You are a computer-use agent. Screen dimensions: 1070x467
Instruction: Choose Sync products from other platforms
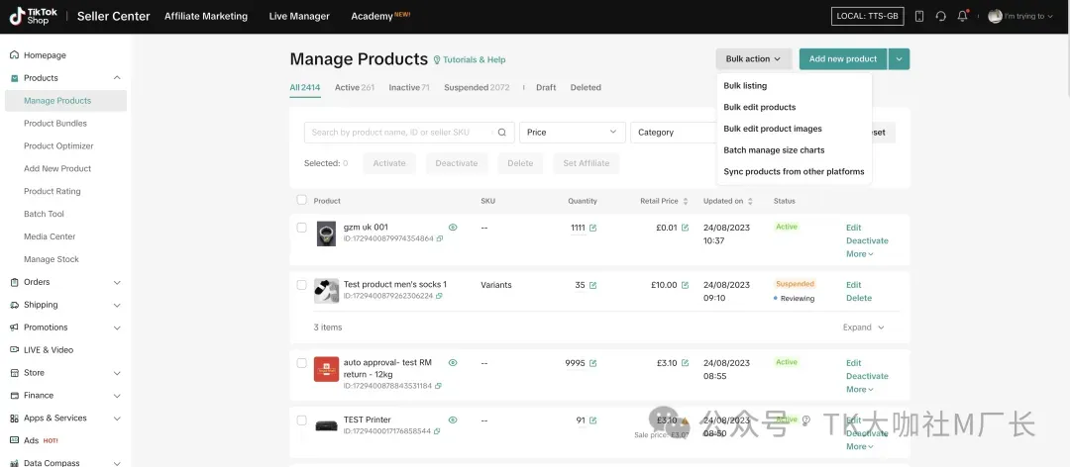795,172
